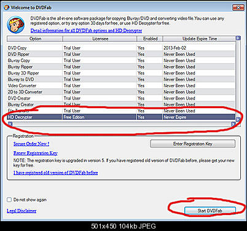Select the DVD Creator row
Image resolution: width=247 pixels, height=231 pixels.
(x=121, y=98)
